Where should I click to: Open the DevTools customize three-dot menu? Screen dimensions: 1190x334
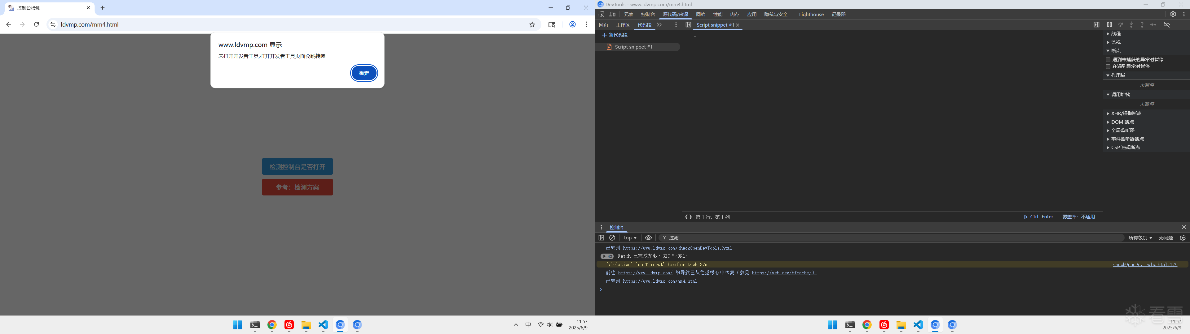pos(1184,14)
